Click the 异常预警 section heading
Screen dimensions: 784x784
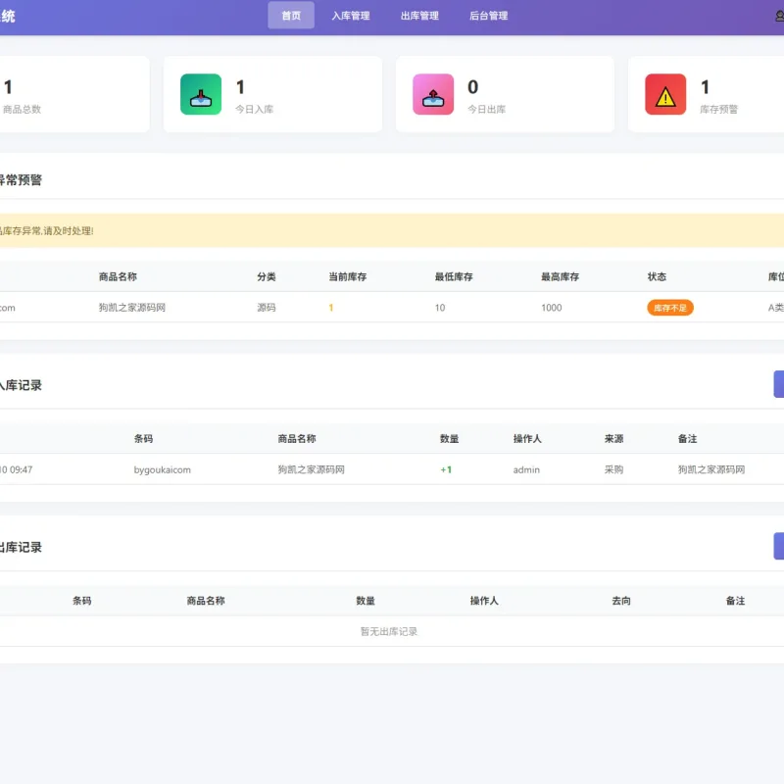point(21,180)
